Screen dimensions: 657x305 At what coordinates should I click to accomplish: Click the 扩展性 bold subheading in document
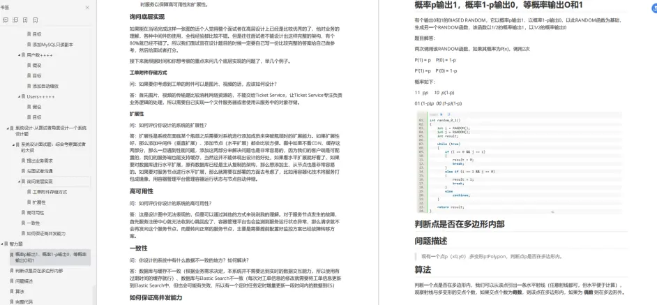pyautogui.click(x=136, y=114)
